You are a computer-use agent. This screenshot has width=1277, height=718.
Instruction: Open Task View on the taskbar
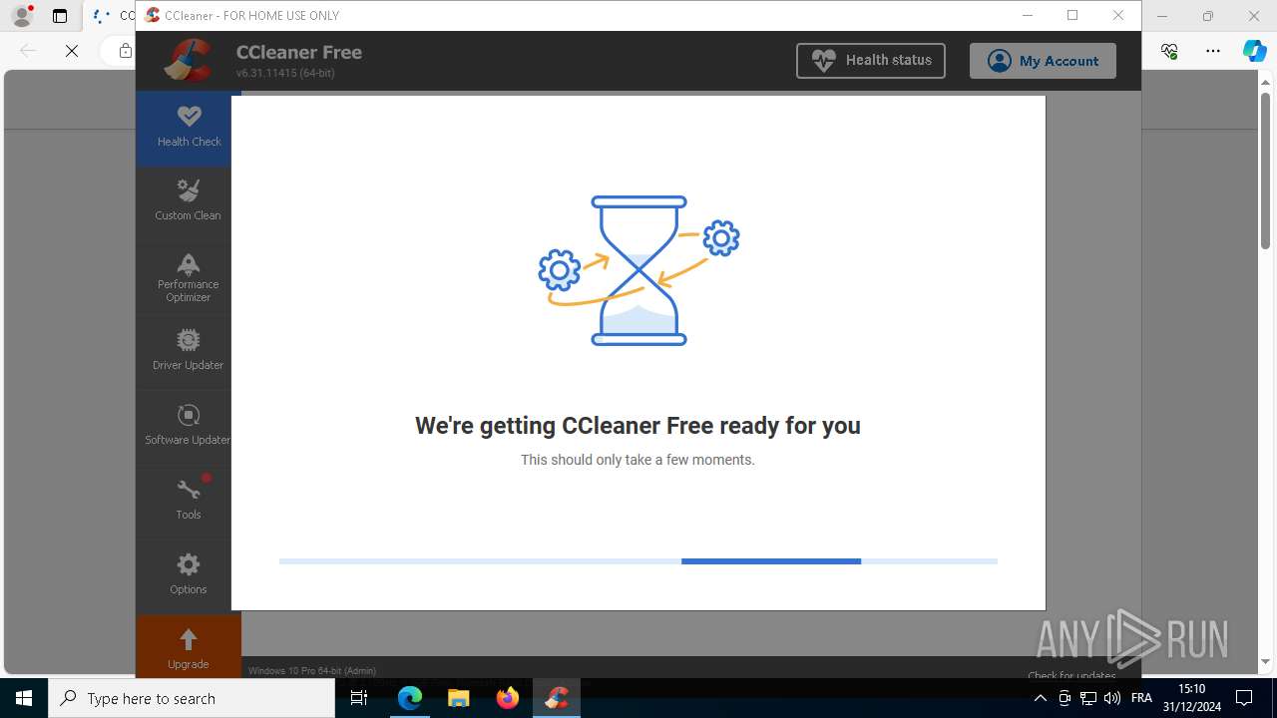[x=360, y=698]
